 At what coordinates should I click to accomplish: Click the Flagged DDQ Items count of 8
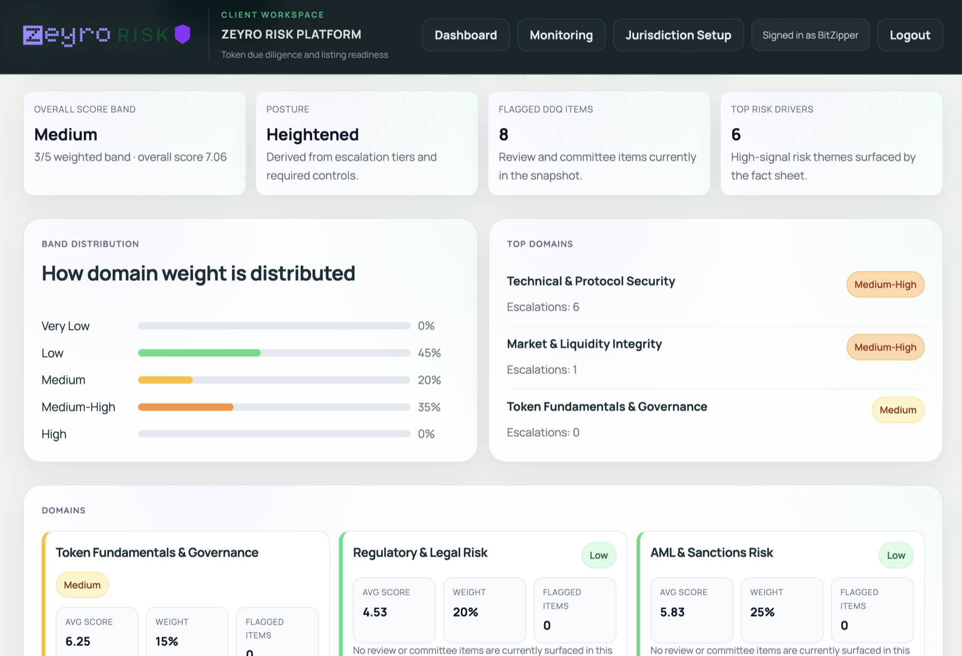503,134
